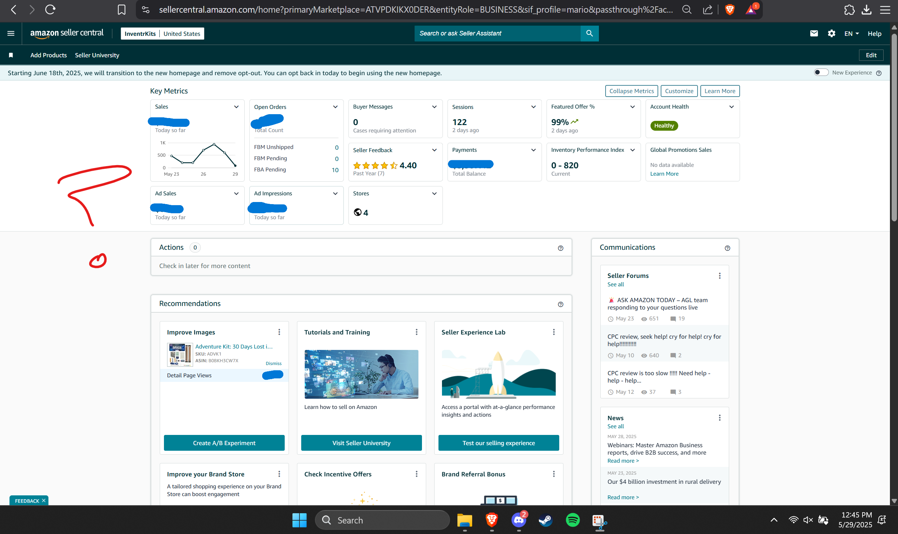Image resolution: width=898 pixels, height=534 pixels.
Task: Click the Dismiss link on Improve Images
Action: [273, 364]
